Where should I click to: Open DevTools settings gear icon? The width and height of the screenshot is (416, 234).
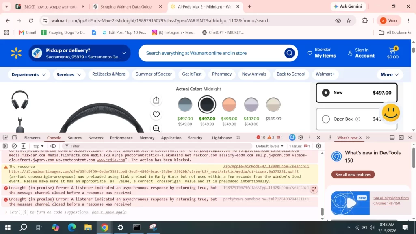[x=301, y=137]
